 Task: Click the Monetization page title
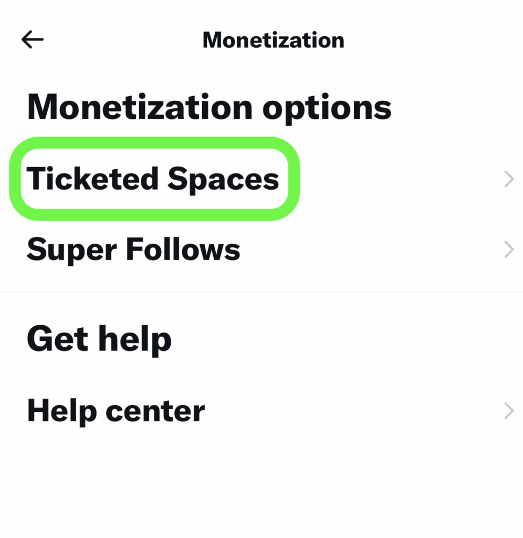coord(273,40)
